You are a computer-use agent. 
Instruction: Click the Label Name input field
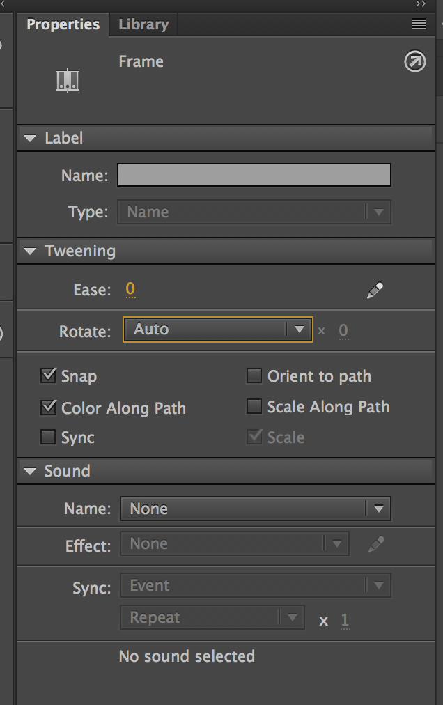[x=254, y=175]
